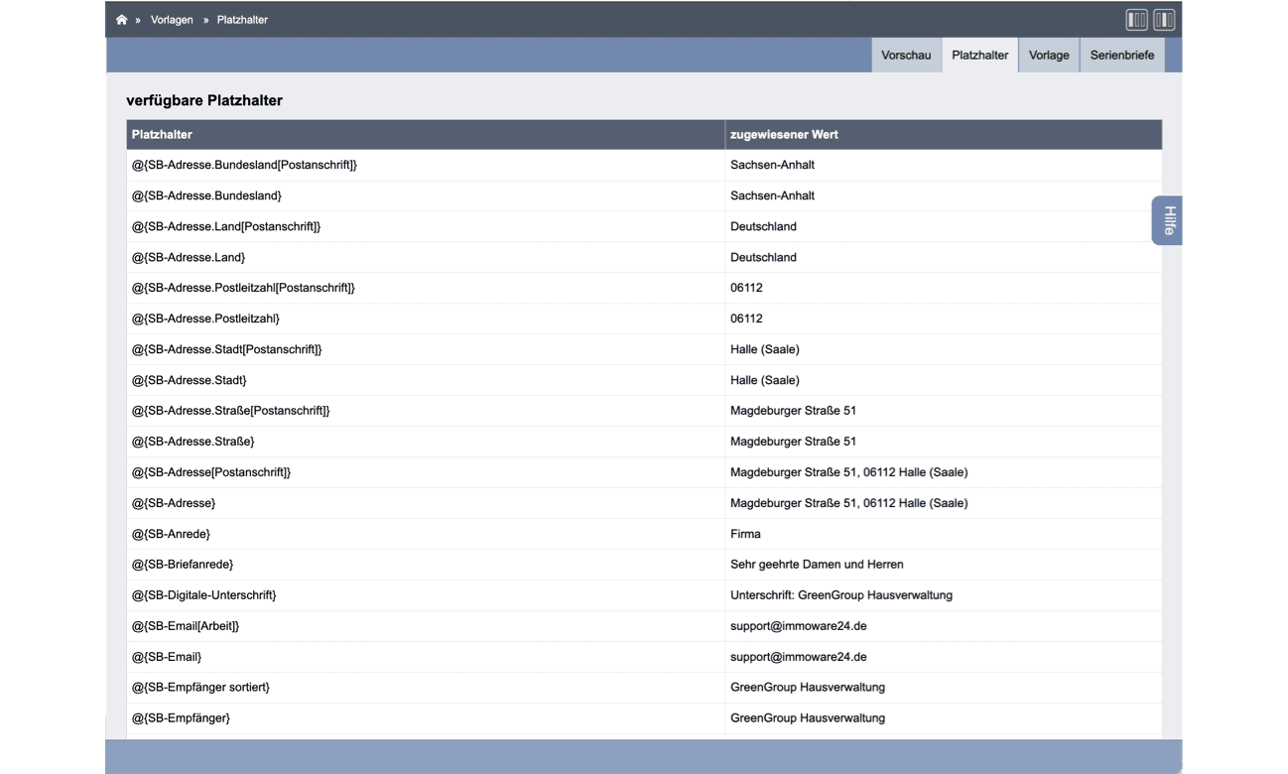This screenshot has height=774, width=1288.
Task: Click value 'Firma' in SB-Anrede row
Action: point(745,534)
